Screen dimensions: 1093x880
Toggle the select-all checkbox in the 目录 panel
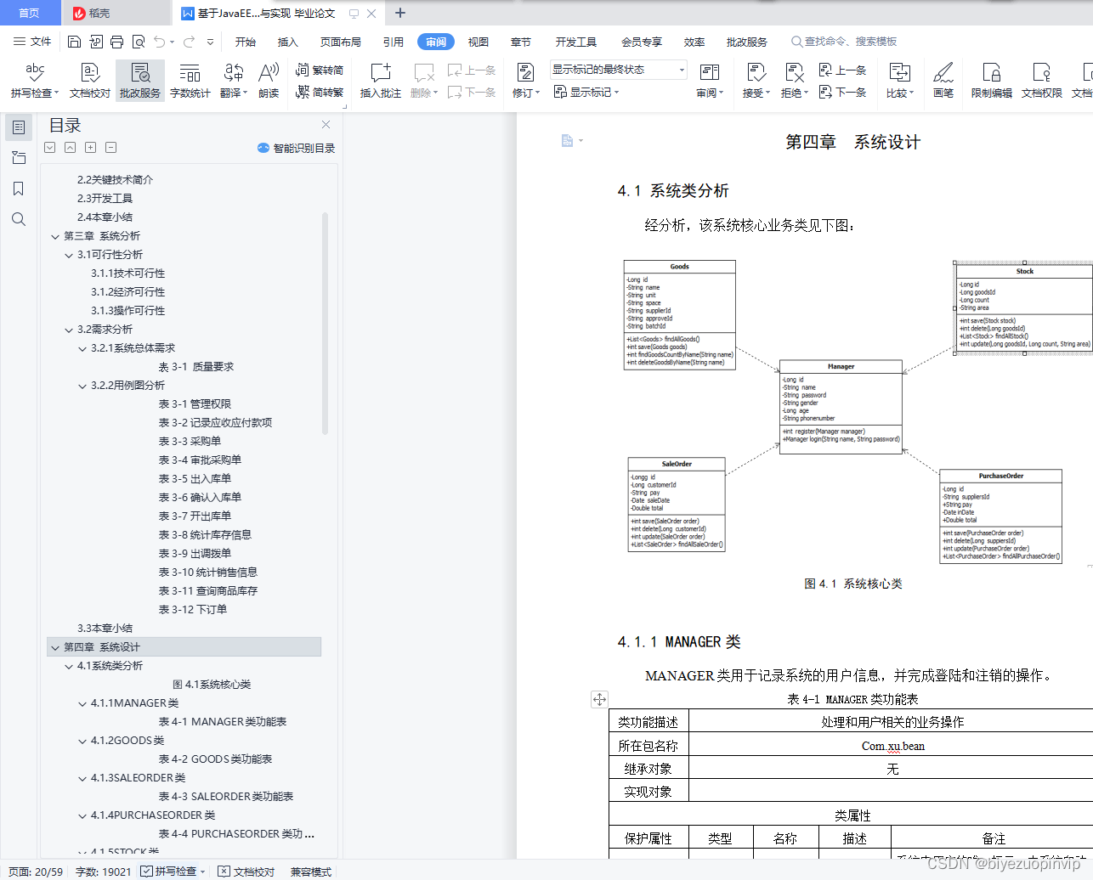49,147
